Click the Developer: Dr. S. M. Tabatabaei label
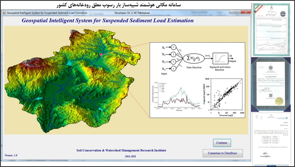295x167 pixels. pyautogui.click(x=136, y=13)
